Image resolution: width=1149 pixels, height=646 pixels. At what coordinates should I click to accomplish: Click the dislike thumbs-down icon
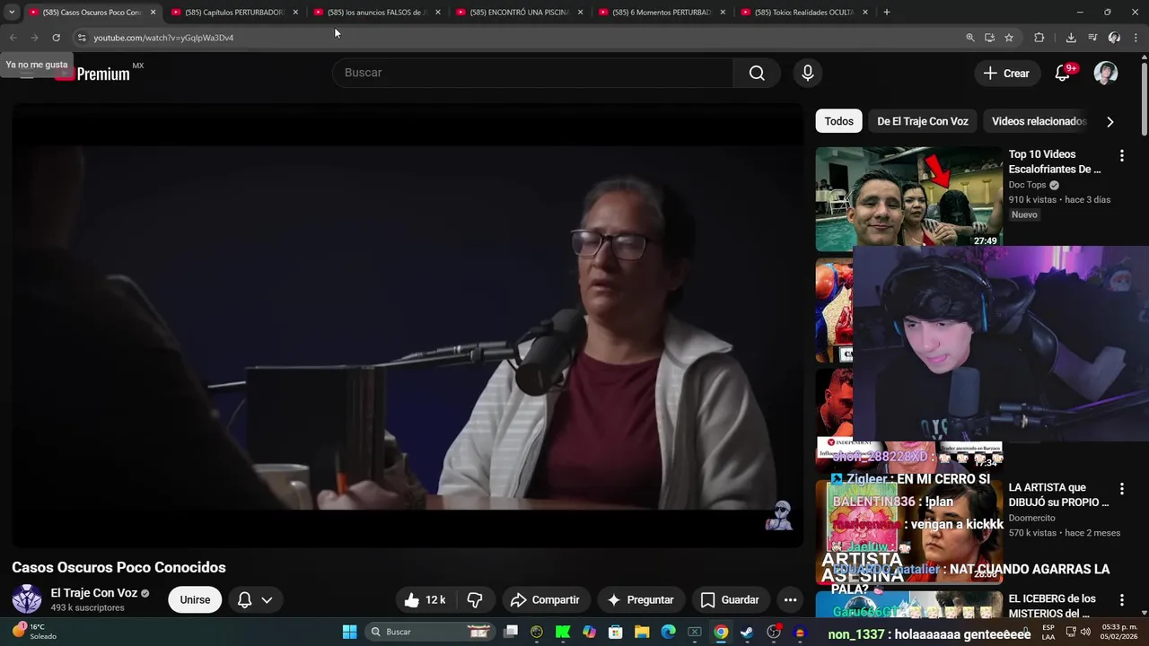click(x=476, y=600)
